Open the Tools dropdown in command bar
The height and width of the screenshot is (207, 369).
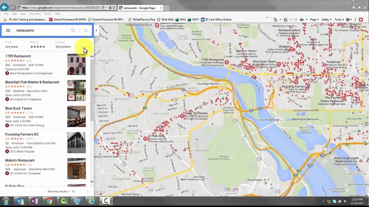point(339,20)
